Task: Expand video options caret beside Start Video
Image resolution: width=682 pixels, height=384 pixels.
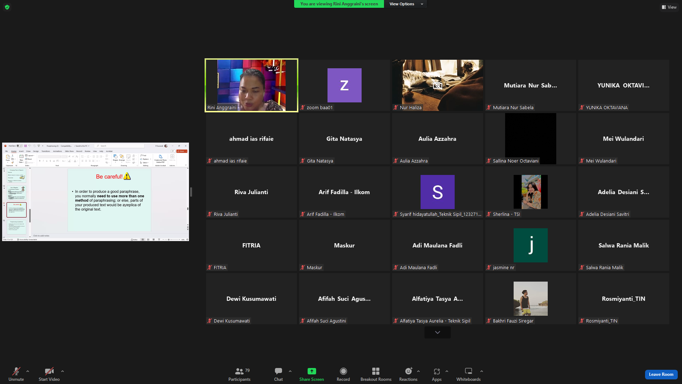Action: pos(63,371)
